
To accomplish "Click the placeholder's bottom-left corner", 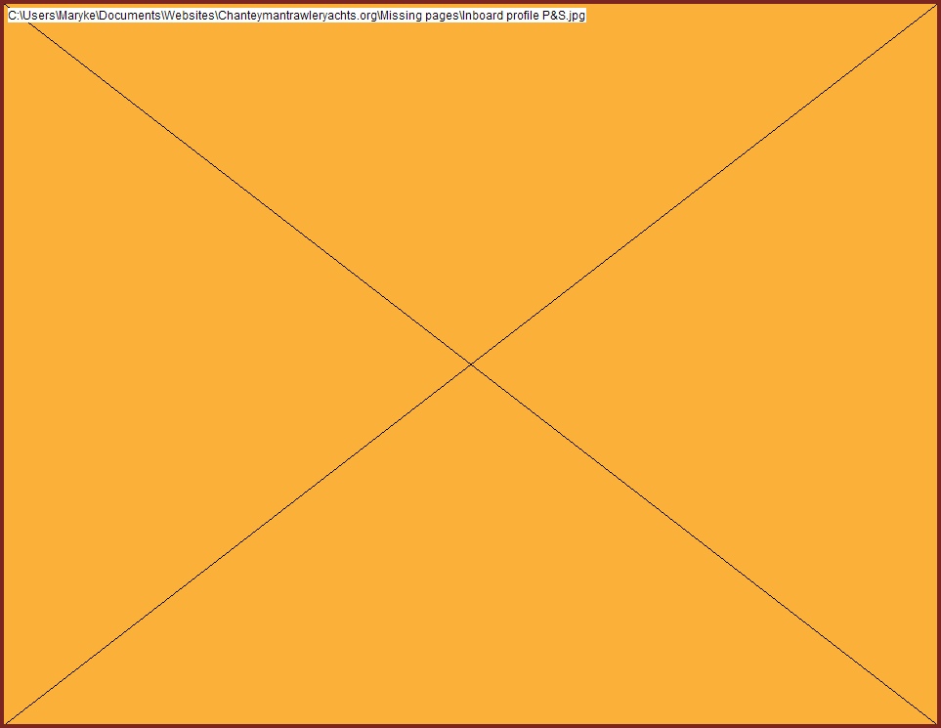I will pyautogui.click(x=6, y=722).
